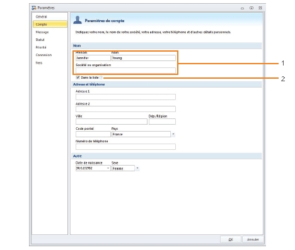This screenshot has width=295, height=250.
Task: Click the Numéro de téléphone input field
Action: [125, 147]
